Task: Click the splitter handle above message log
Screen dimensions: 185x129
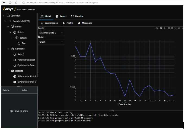Action: [111, 111]
